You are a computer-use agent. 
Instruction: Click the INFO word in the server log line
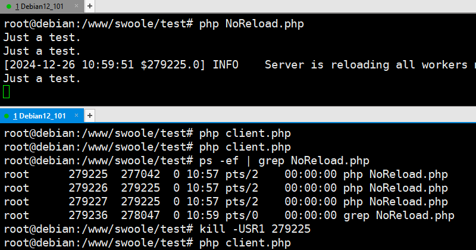tap(226, 65)
